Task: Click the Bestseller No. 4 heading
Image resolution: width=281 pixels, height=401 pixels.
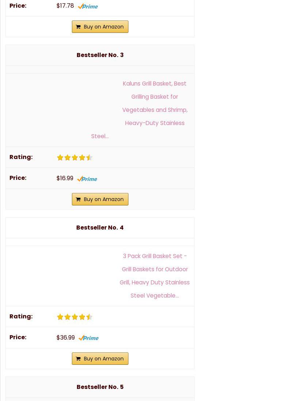Action: point(100,227)
